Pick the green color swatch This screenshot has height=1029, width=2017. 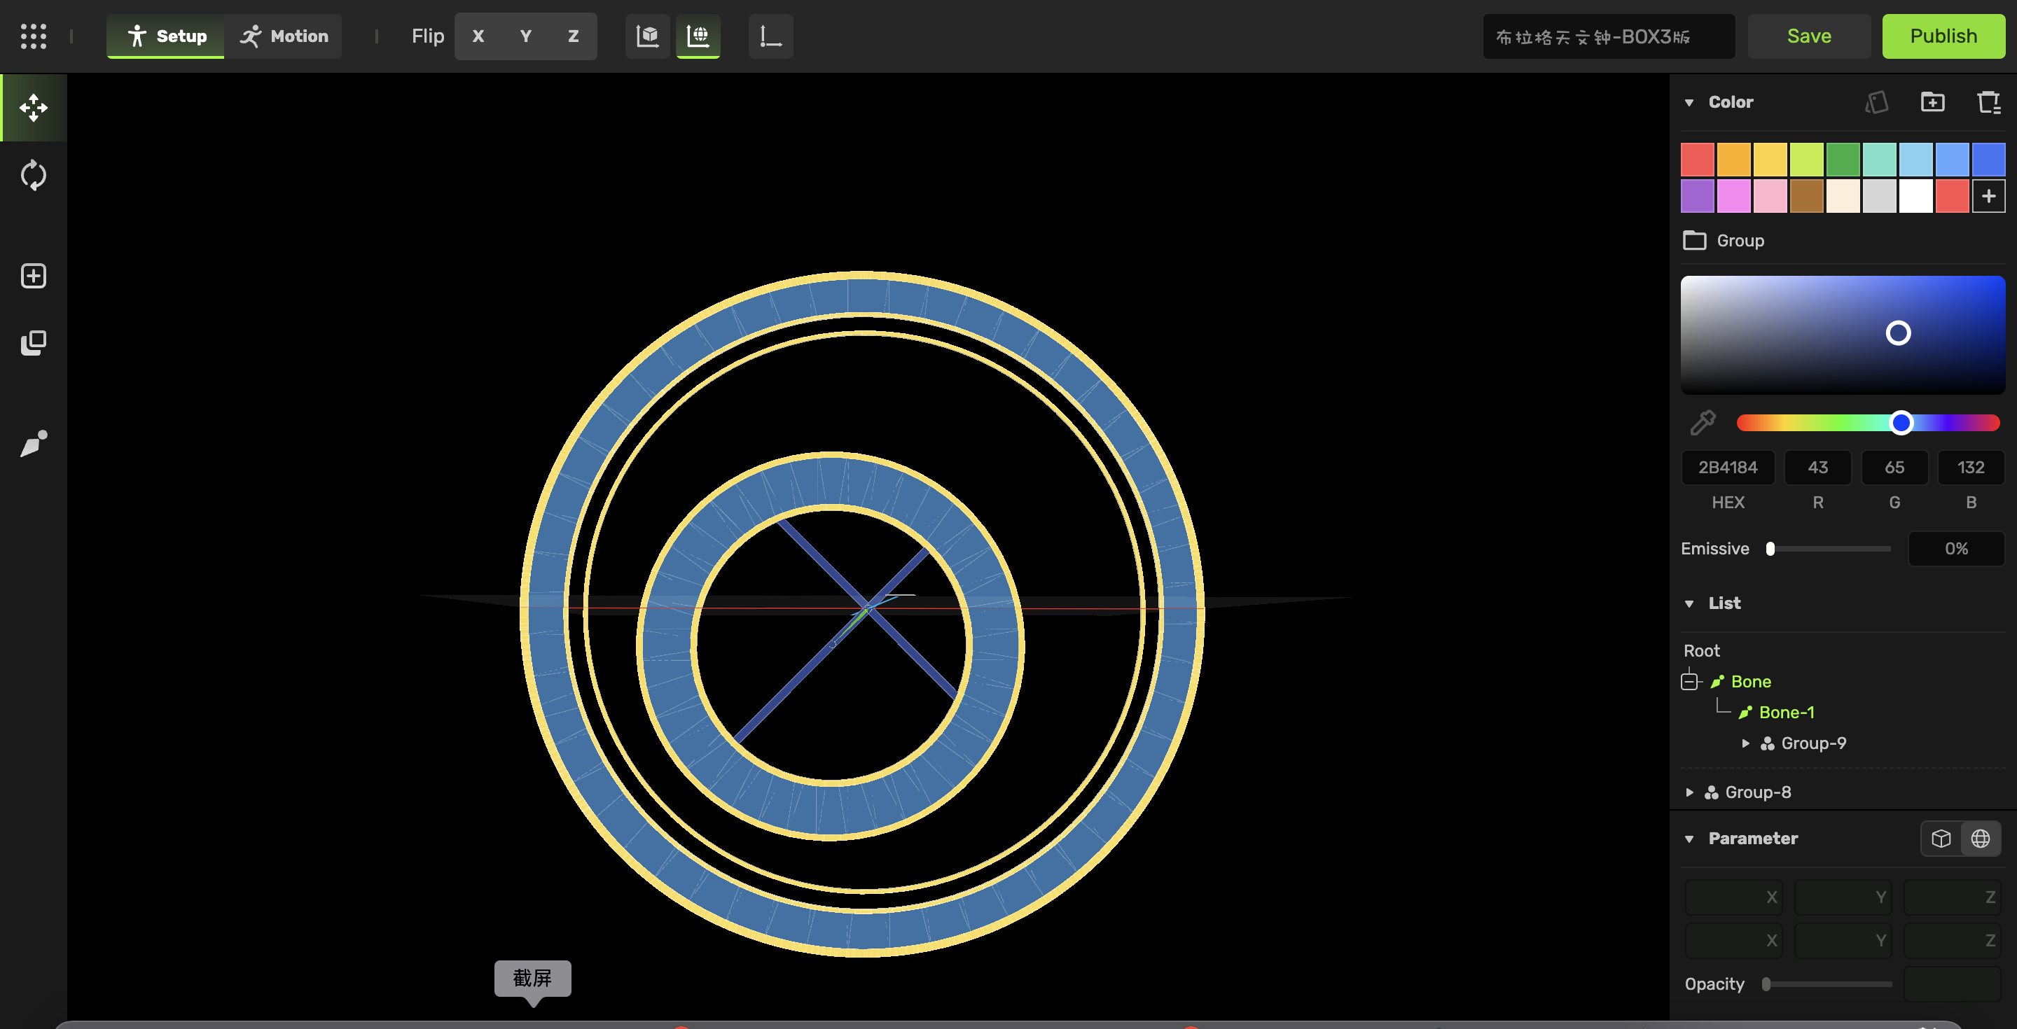(x=1843, y=160)
